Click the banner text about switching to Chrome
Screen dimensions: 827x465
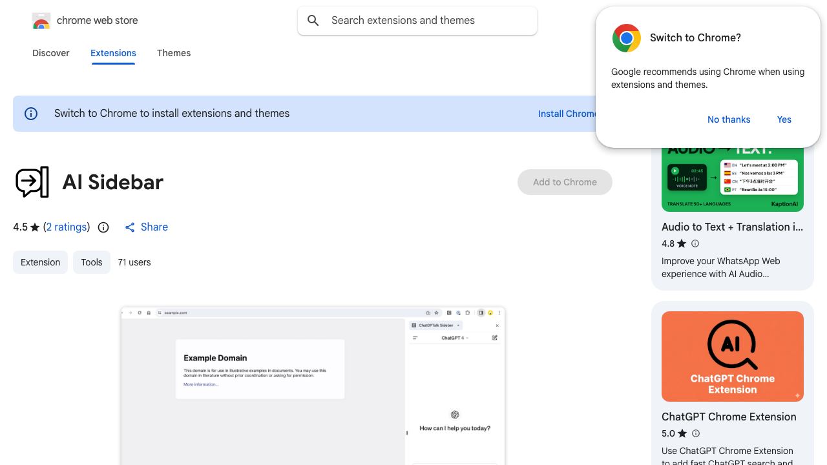(172, 114)
